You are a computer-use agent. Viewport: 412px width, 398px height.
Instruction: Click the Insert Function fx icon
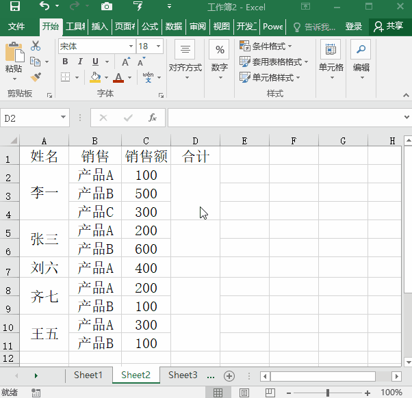(153, 118)
